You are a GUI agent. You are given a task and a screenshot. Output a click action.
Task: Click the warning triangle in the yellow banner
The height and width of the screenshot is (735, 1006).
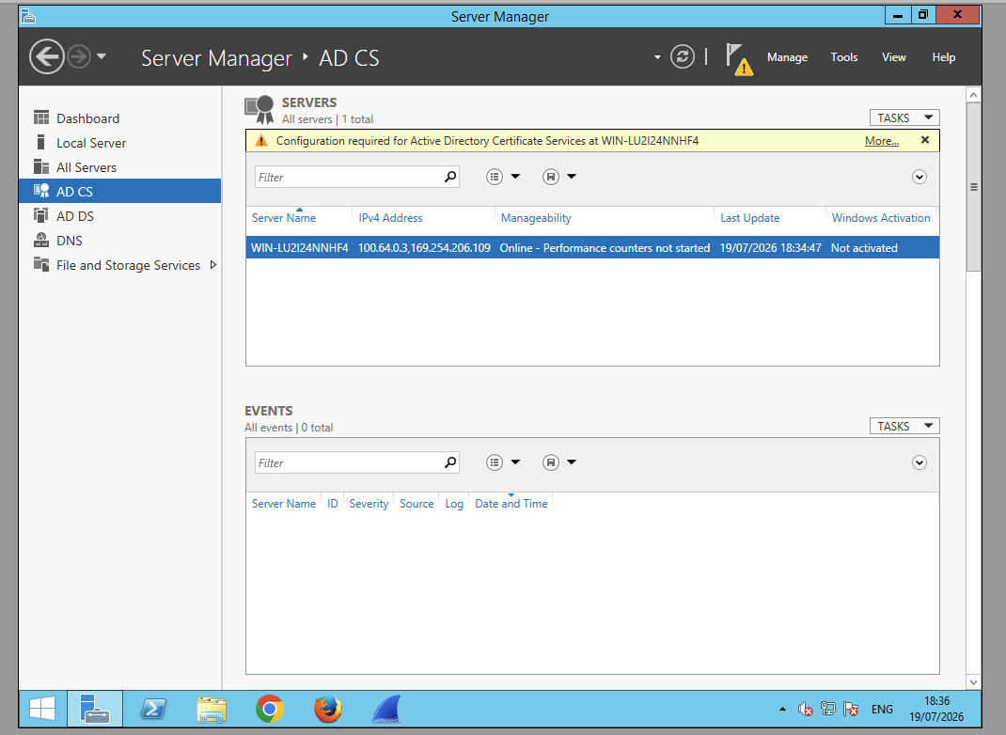tap(261, 140)
